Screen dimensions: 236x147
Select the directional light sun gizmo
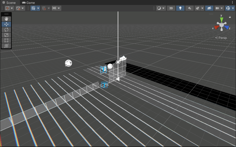118,62
